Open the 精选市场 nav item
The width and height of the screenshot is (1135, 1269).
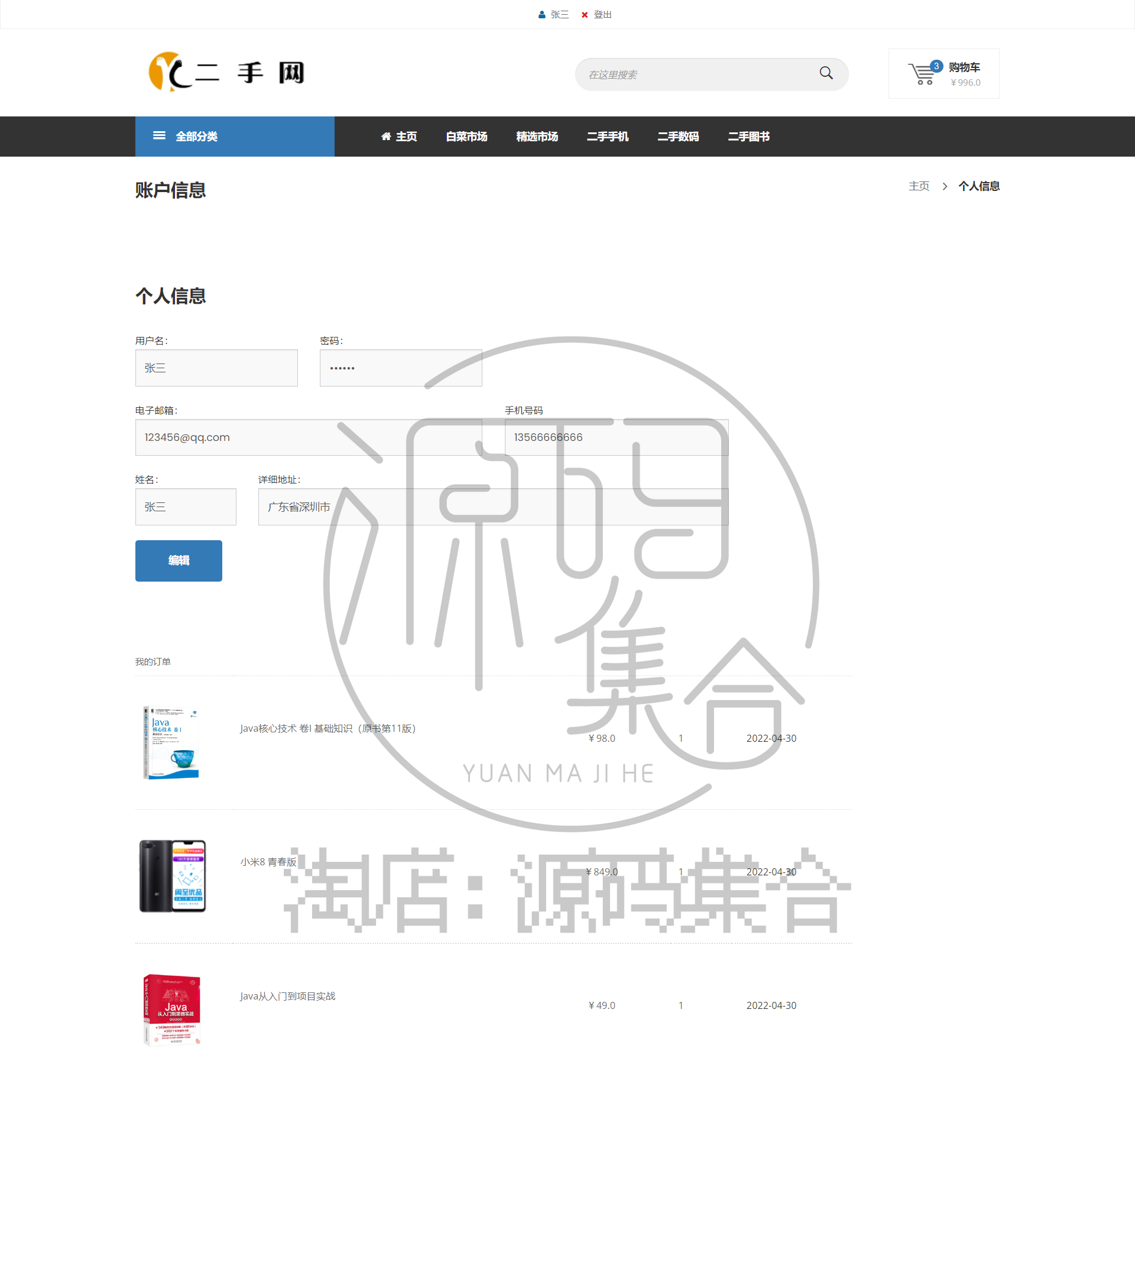(537, 137)
